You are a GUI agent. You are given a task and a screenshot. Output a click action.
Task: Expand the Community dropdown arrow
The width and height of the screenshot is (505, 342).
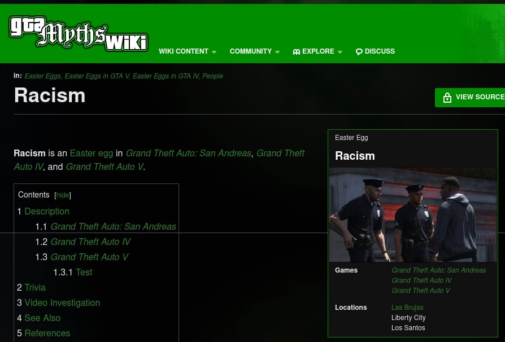tap(277, 52)
